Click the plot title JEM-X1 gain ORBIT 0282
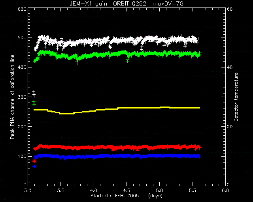This screenshot has width=253, height=202. click(x=108, y=4)
